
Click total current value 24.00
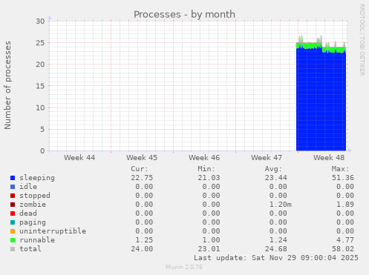pos(142,249)
